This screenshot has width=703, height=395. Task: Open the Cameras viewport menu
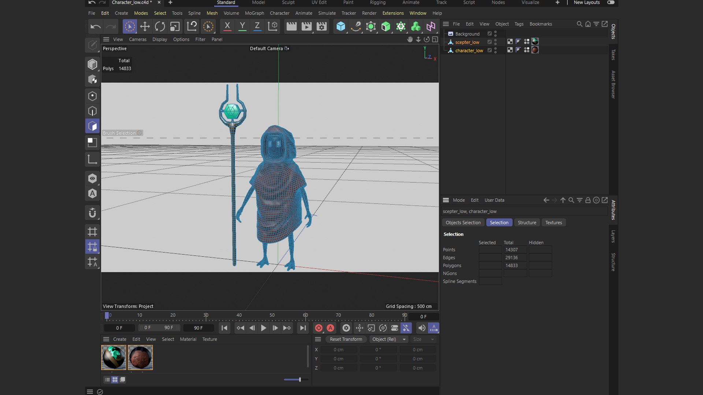138,39
